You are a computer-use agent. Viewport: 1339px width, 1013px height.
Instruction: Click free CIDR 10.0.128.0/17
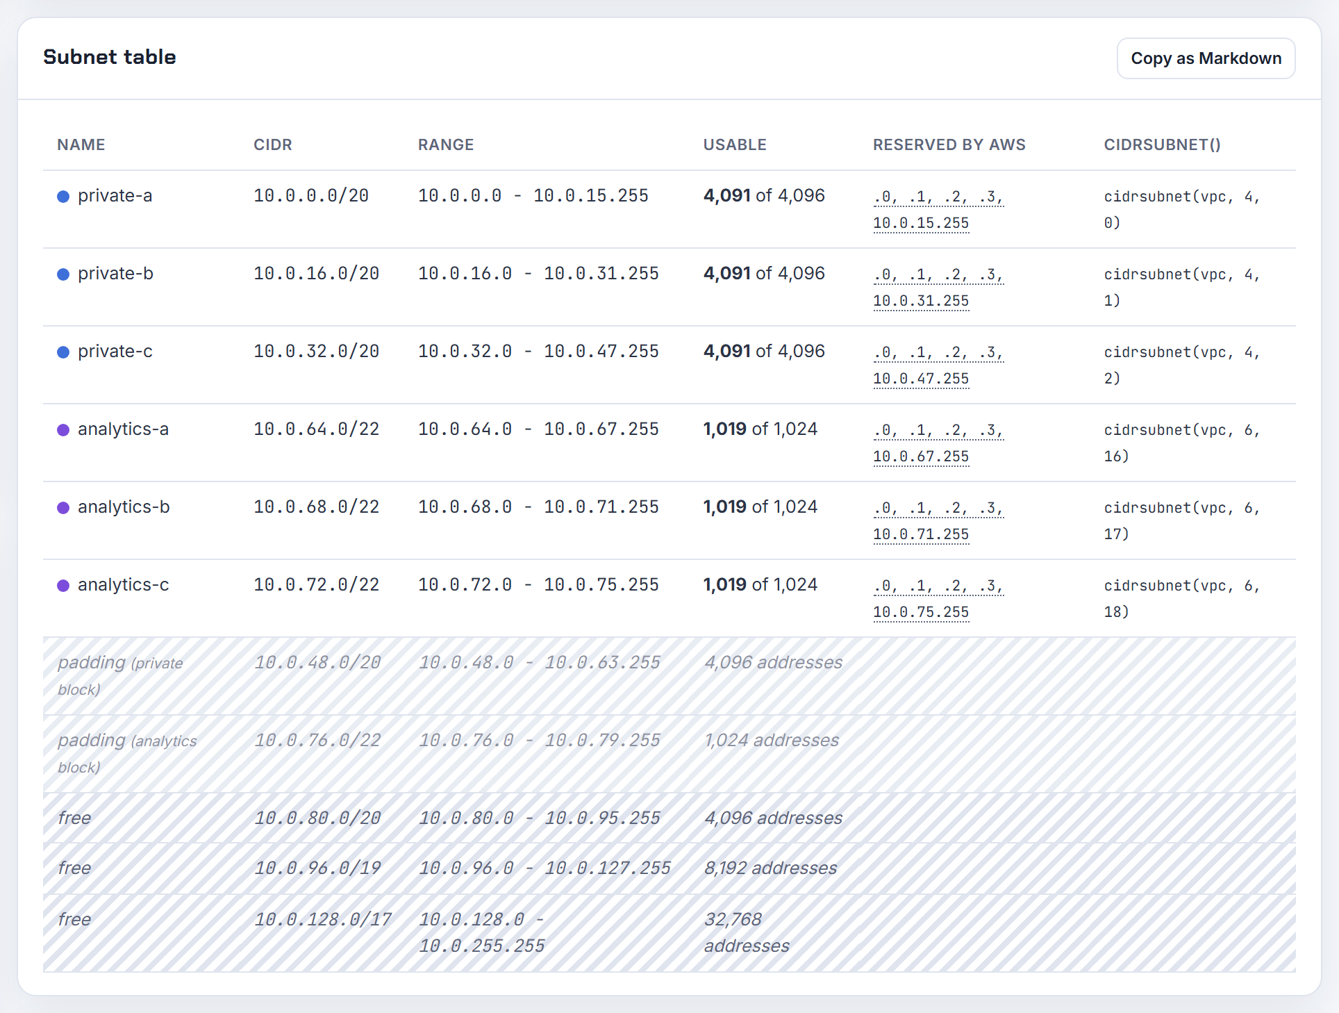tap(323, 920)
